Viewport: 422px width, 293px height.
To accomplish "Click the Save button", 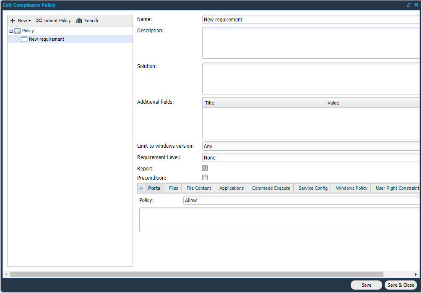I will pos(366,285).
